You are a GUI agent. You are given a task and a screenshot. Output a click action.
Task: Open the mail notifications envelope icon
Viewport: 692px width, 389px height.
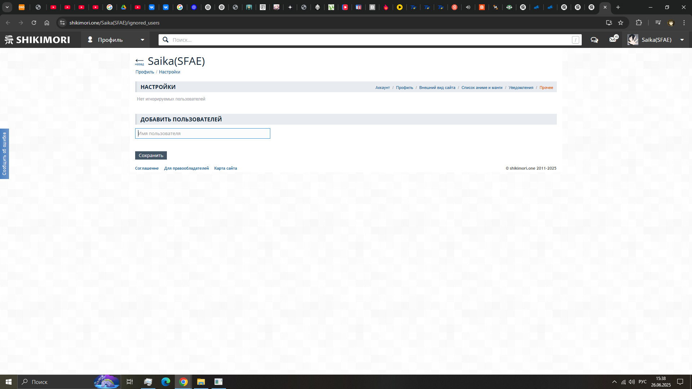point(613,39)
